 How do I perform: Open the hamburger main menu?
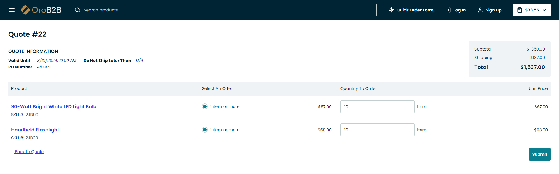pos(12,10)
